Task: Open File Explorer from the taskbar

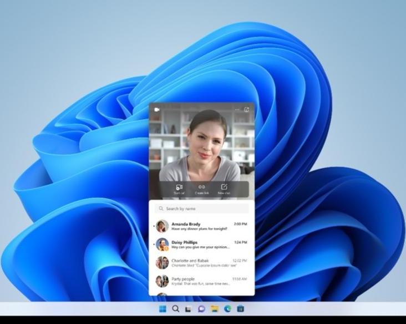Action: pyautogui.click(x=215, y=308)
